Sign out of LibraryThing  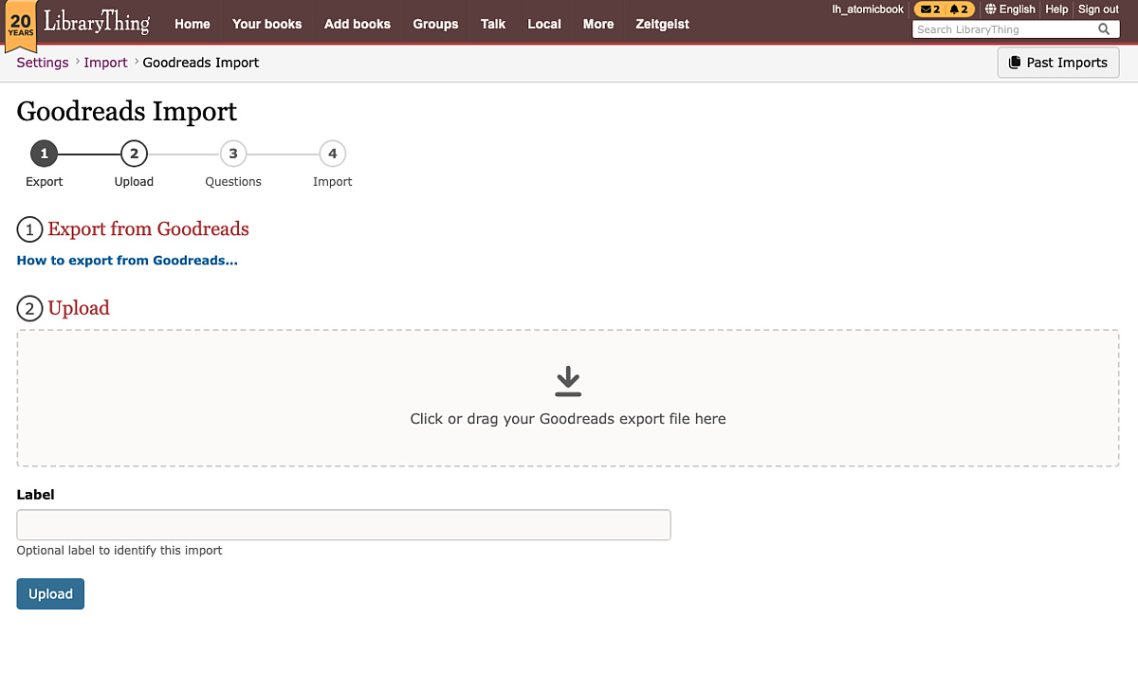point(1097,9)
